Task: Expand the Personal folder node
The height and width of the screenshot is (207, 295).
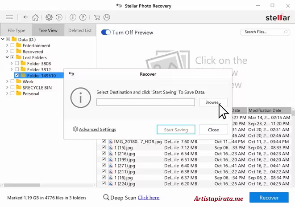Action: tap(7, 93)
